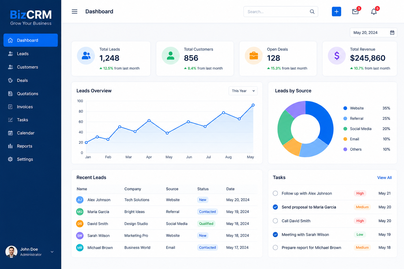Click the John Doe profile photo
Image resolution: width=404 pixels, height=269 pixels.
[x=11, y=252]
